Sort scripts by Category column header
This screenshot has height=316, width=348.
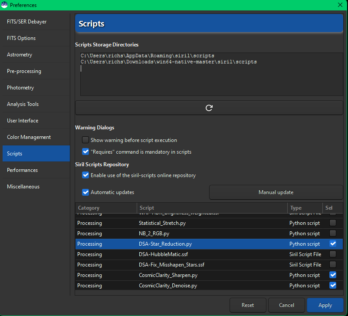(106, 208)
